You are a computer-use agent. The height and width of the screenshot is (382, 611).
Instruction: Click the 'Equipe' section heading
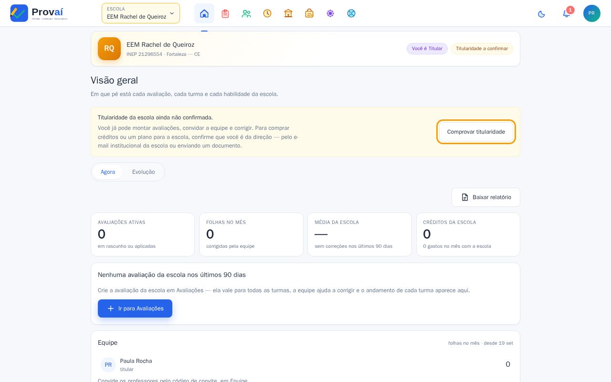[107, 343]
